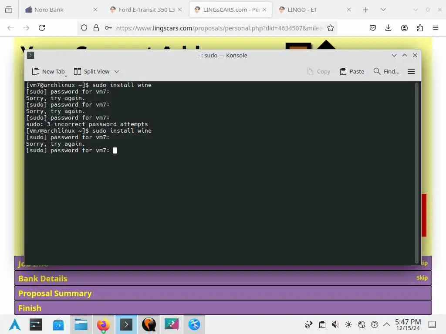Click the Copy button in Konsole
This screenshot has width=446, height=334.
point(318,72)
